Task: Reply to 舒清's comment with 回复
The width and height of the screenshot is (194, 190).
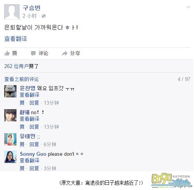Action: coord(34,127)
